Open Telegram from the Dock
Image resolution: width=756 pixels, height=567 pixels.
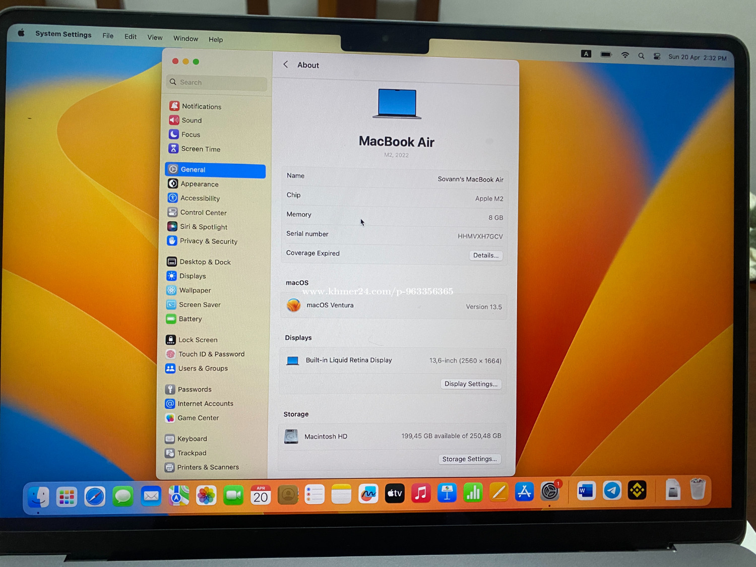point(612,490)
